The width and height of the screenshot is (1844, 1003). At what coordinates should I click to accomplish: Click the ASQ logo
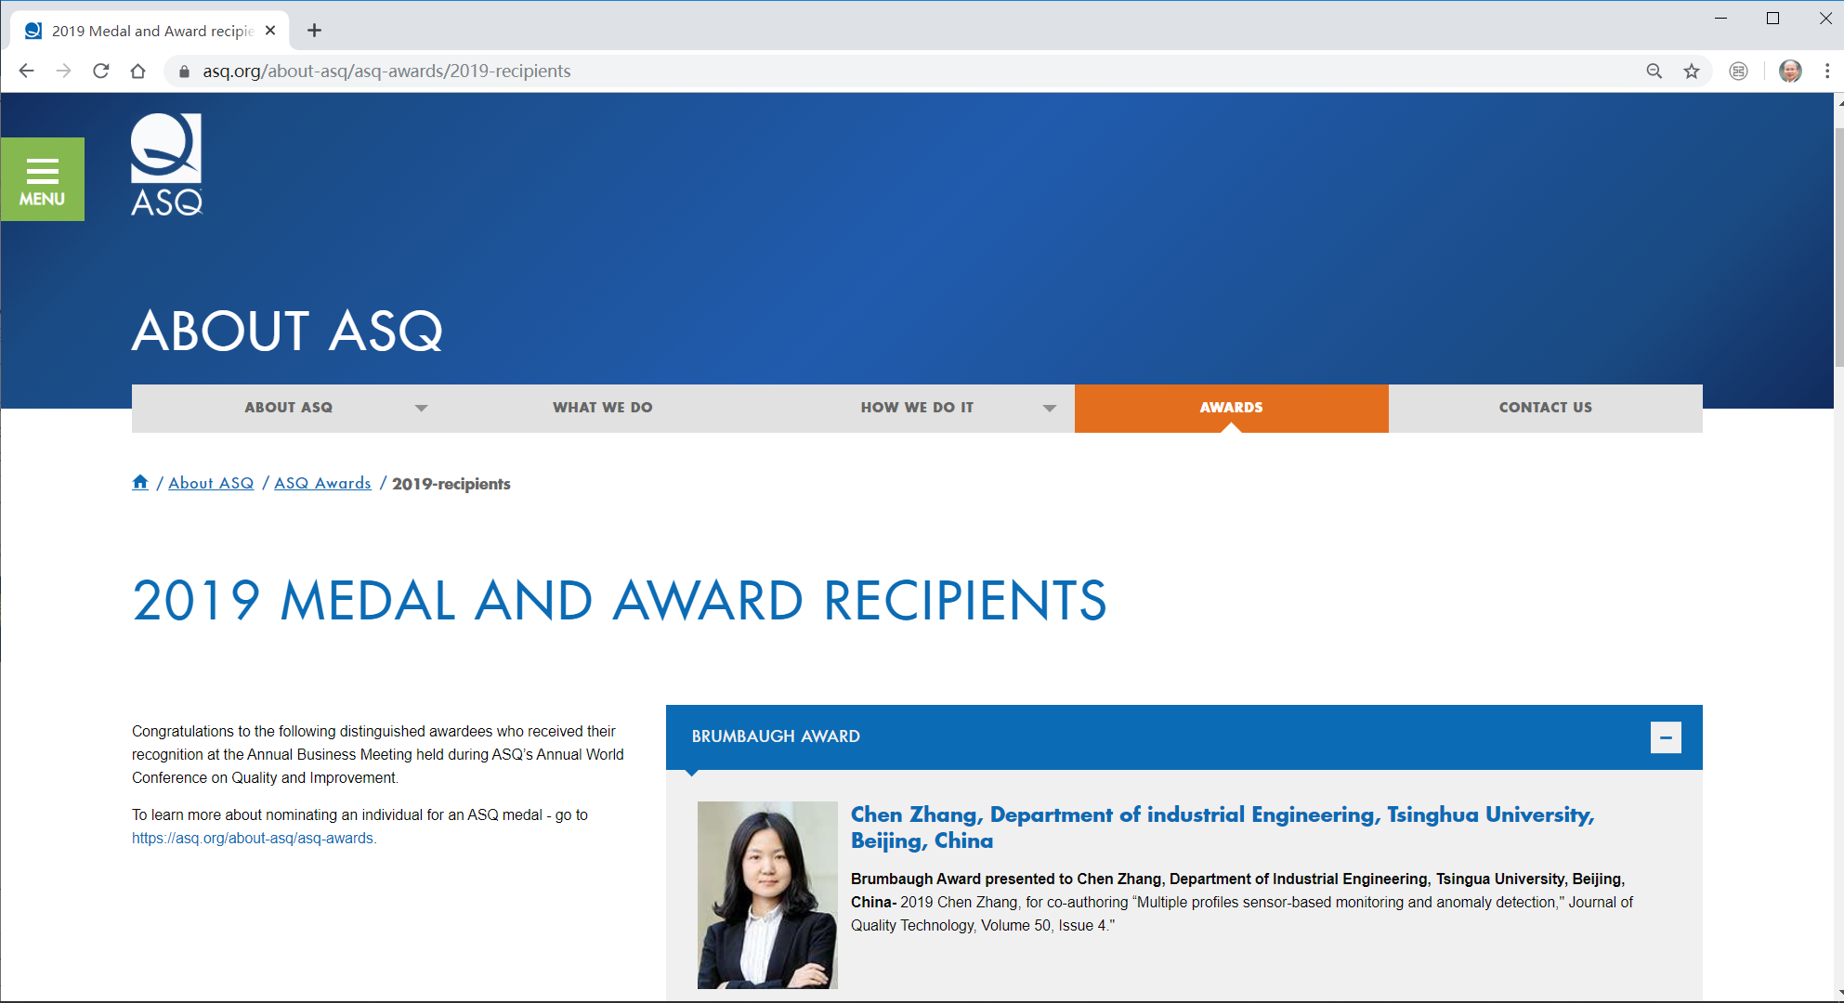click(166, 164)
